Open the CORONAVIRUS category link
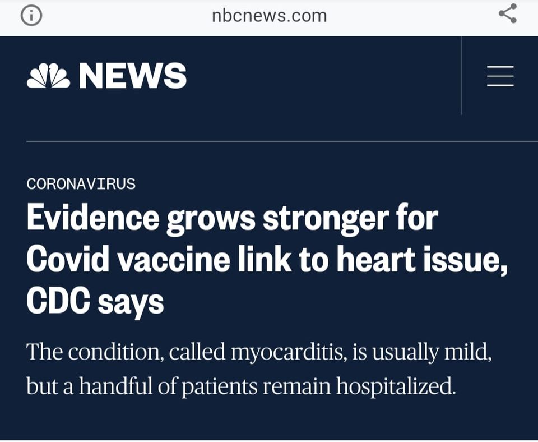The image size is (538, 442). click(x=81, y=184)
